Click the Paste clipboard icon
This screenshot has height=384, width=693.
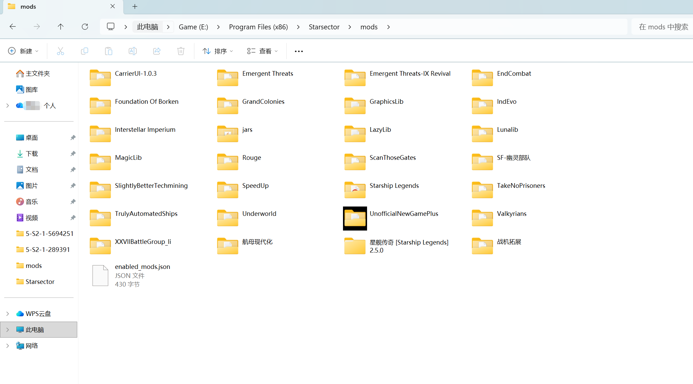tap(109, 51)
